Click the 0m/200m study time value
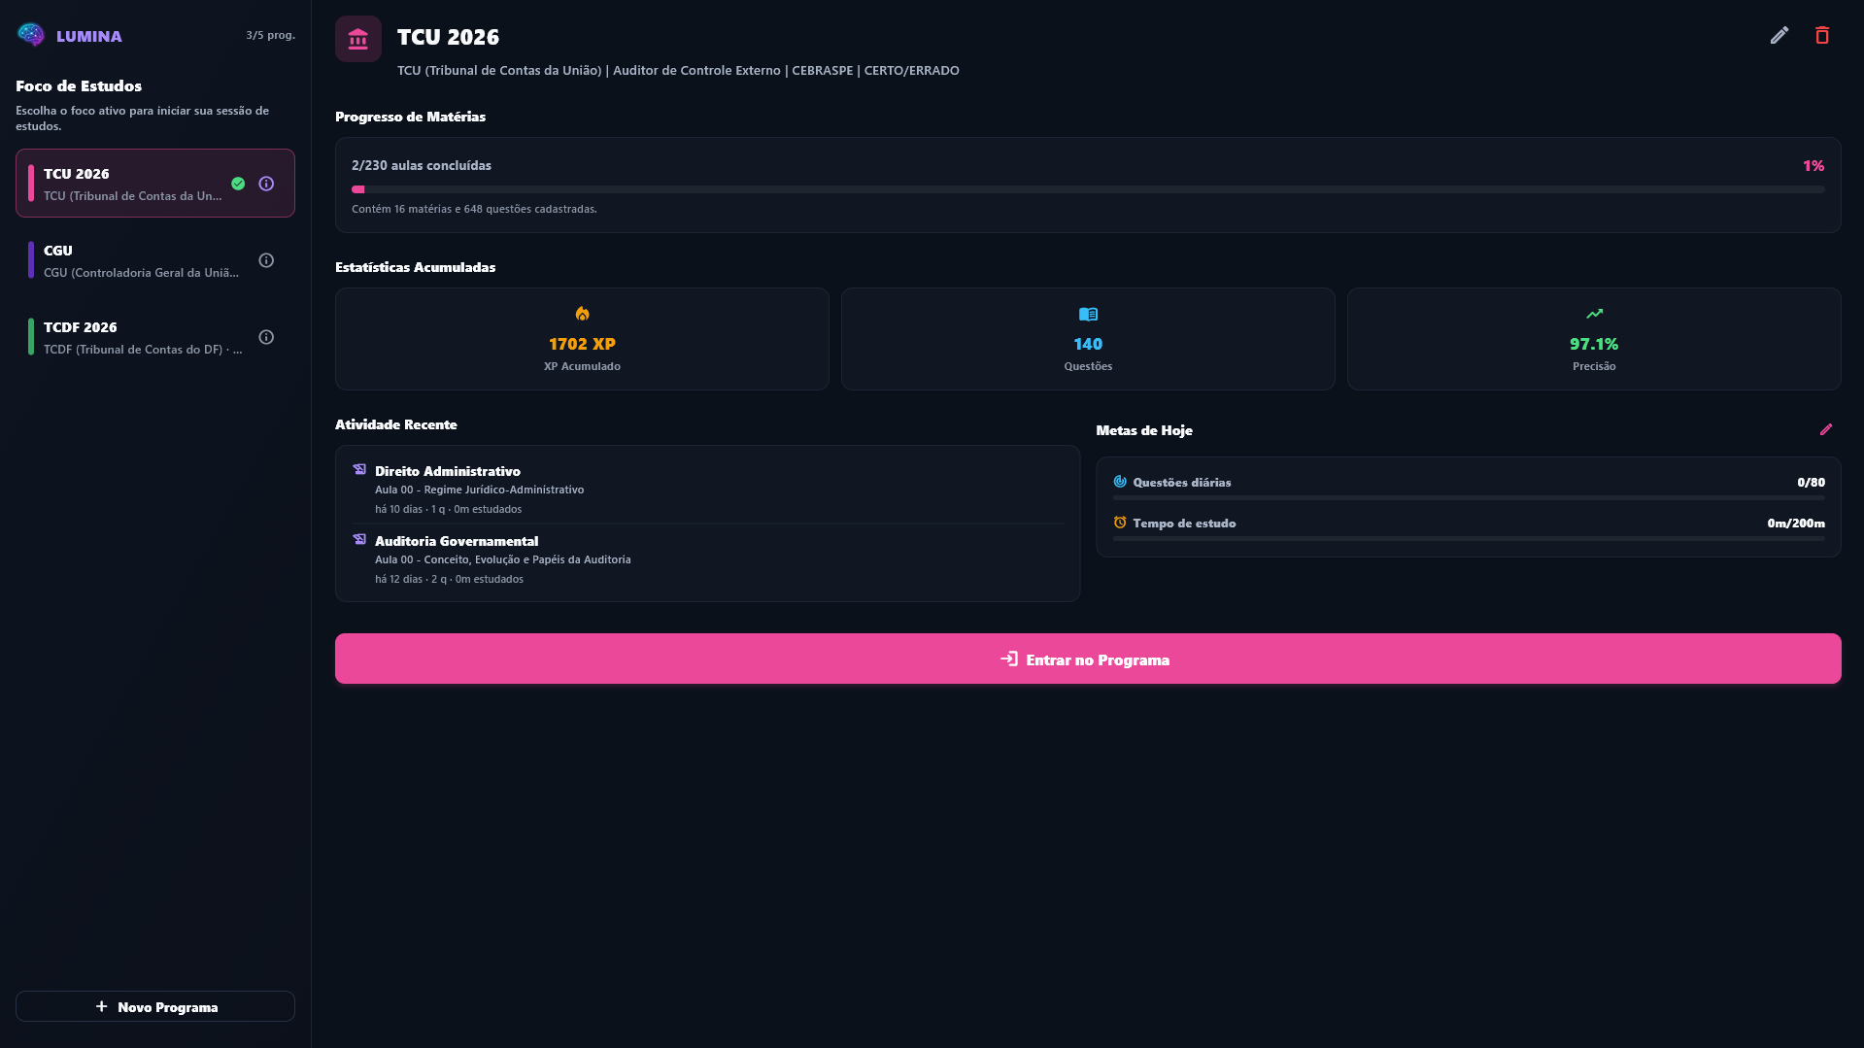Viewport: 1864px width, 1048px height. (x=1796, y=523)
